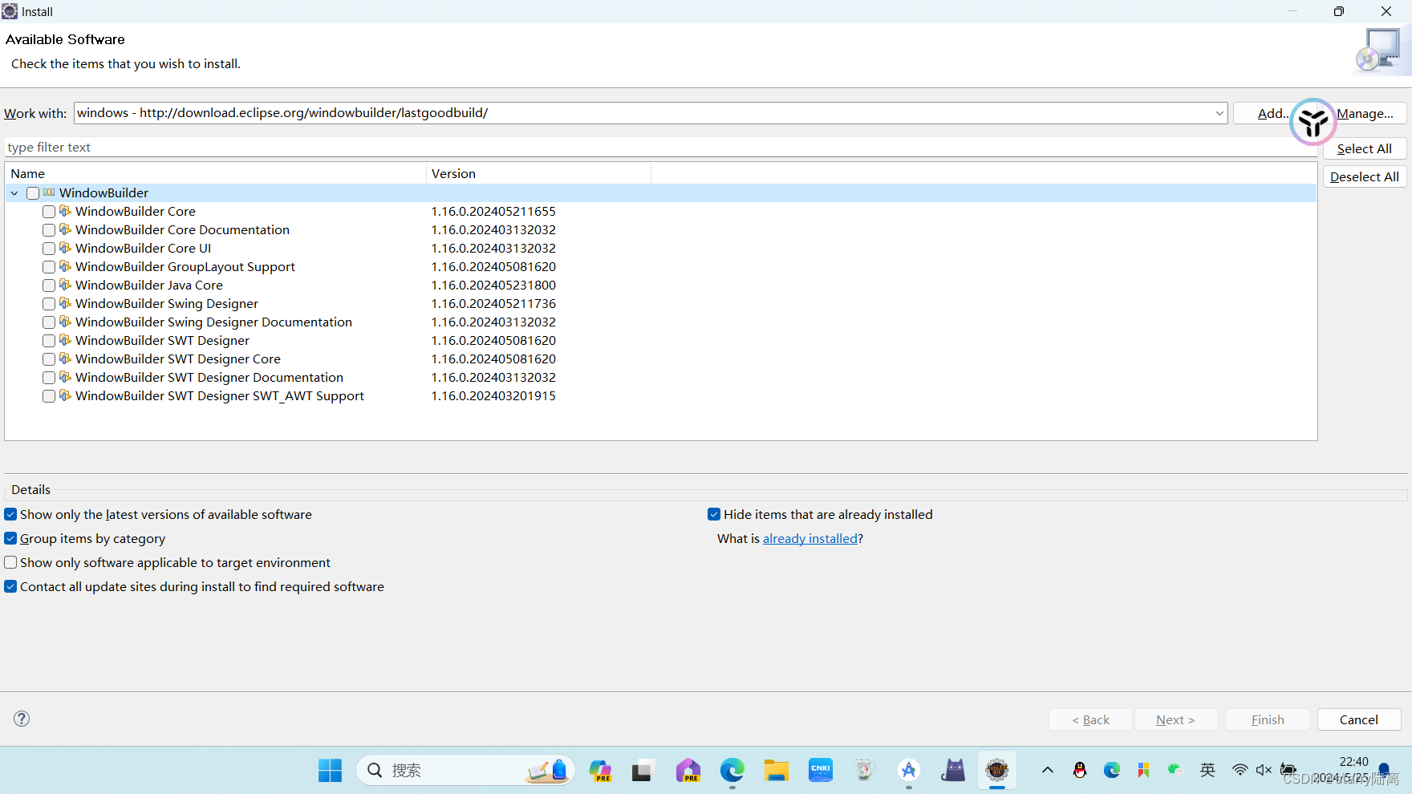
Task: Check WindowBuilder SWT Designer Documentation checkbox
Action: pos(49,378)
